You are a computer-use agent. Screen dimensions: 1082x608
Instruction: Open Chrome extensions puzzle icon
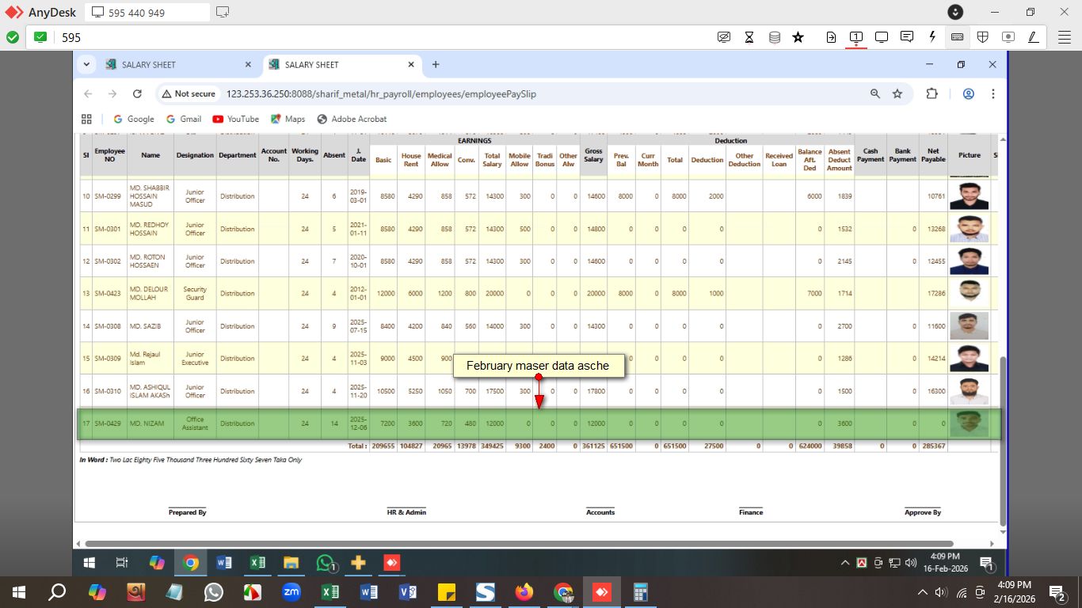(x=932, y=93)
